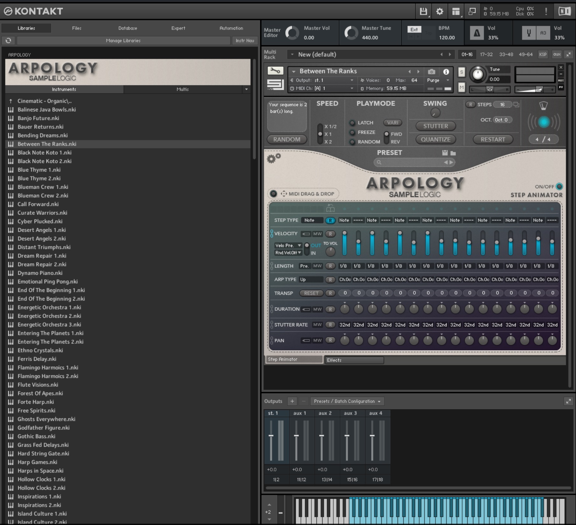Open the Velo Pre. velocity dropdown
Image resolution: width=576 pixels, height=525 pixels.
(287, 245)
